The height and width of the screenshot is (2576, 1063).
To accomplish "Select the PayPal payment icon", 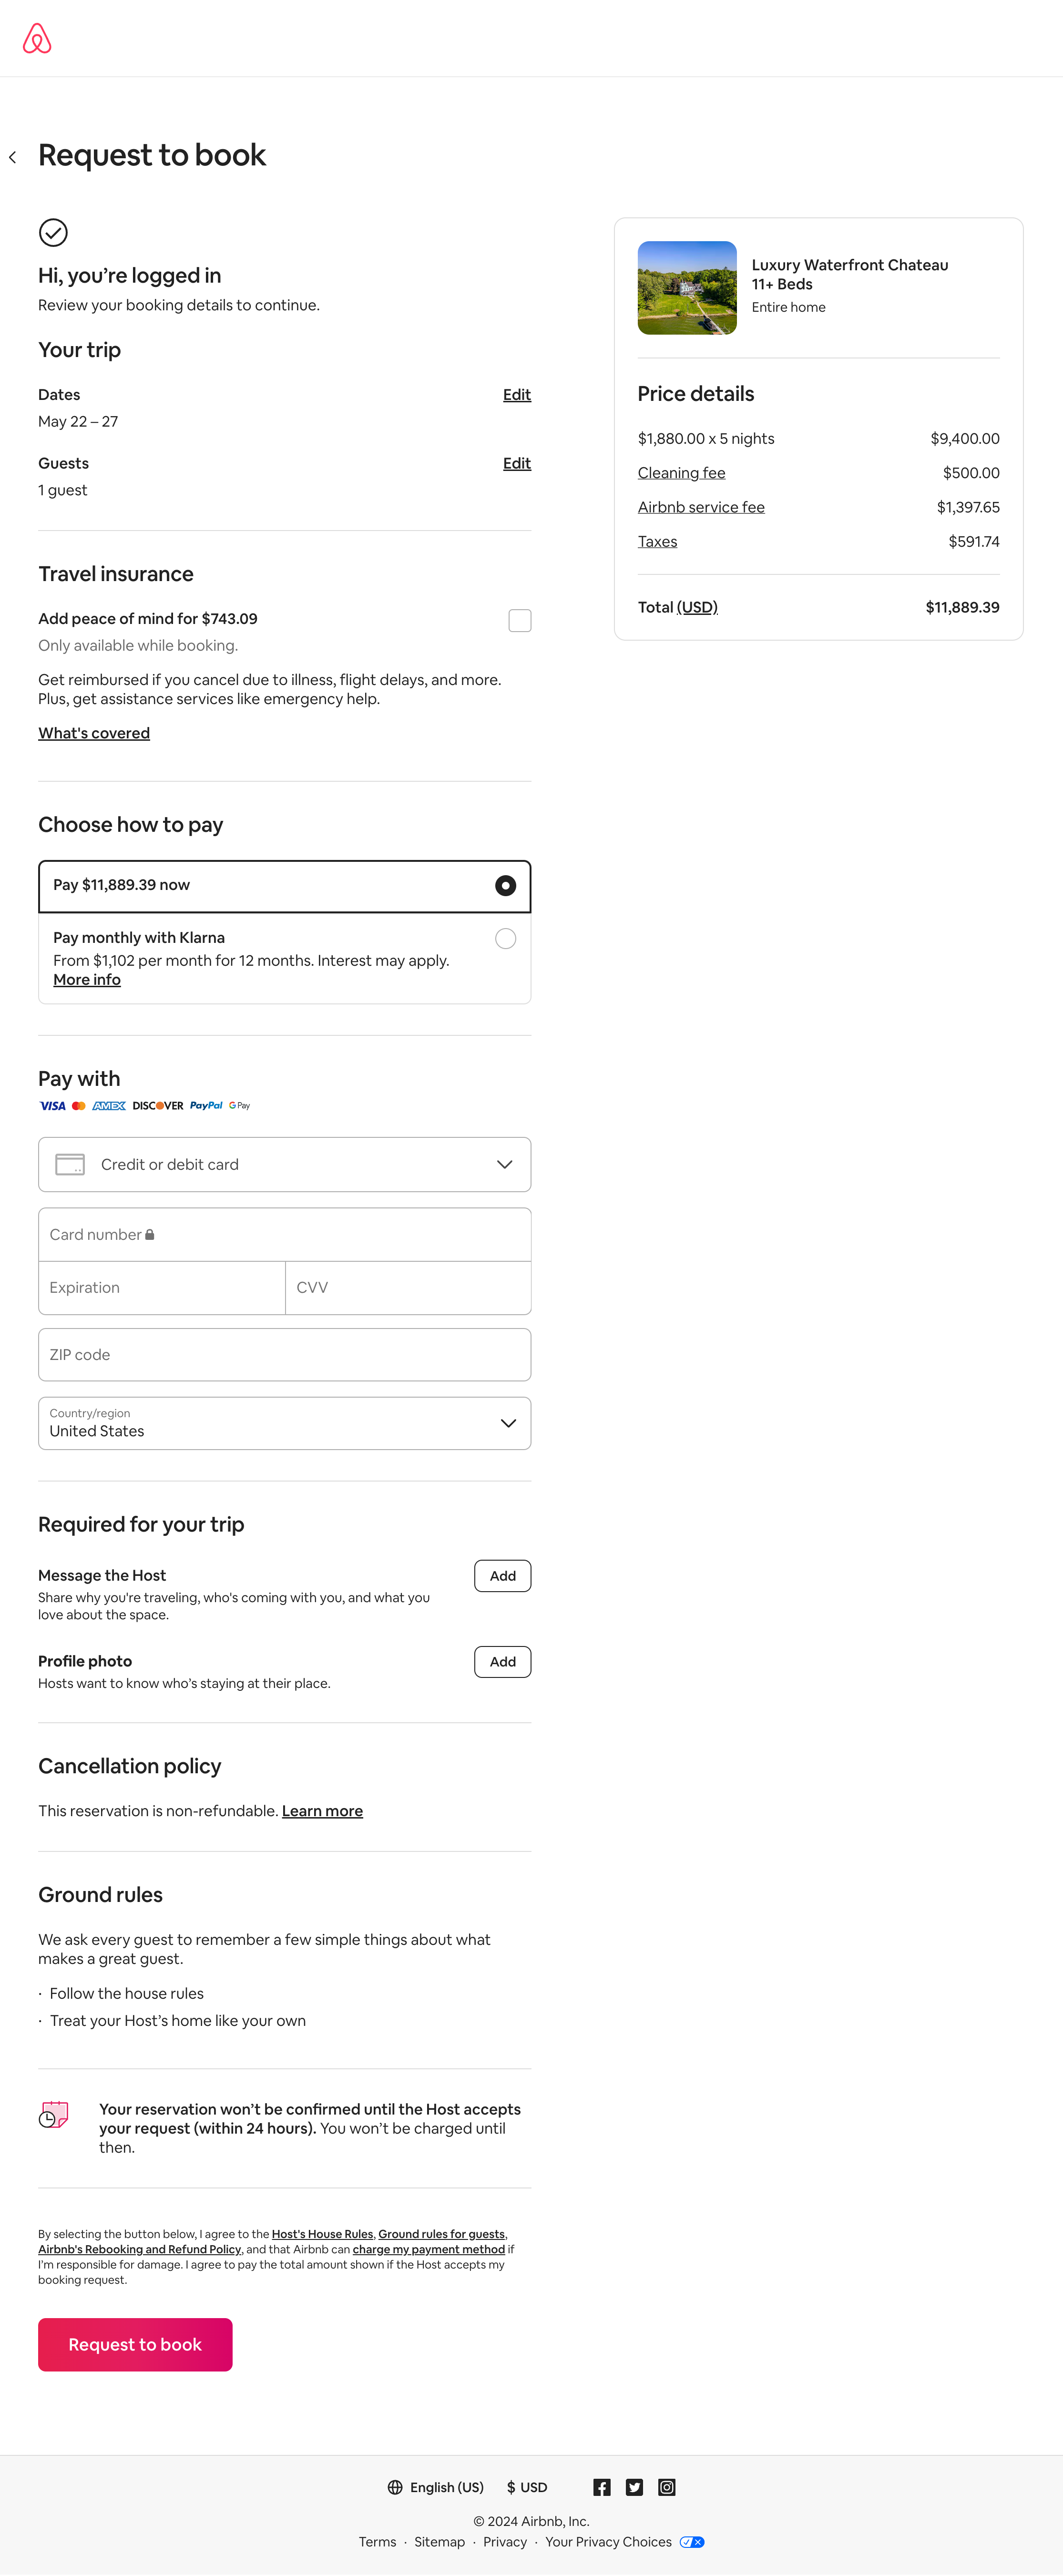I will [206, 1105].
